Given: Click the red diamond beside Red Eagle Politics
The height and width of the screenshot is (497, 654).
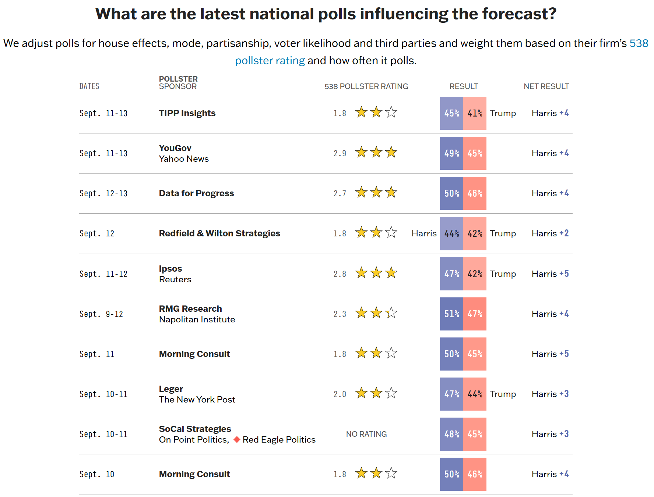Looking at the screenshot, I should coord(237,440).
